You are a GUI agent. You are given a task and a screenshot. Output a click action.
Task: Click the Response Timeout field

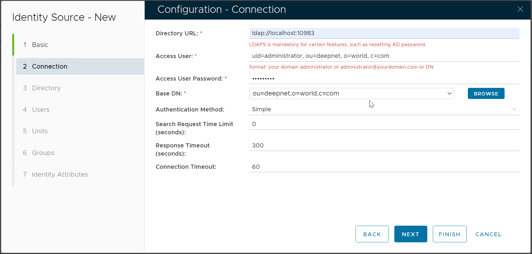tap(384, 145)
